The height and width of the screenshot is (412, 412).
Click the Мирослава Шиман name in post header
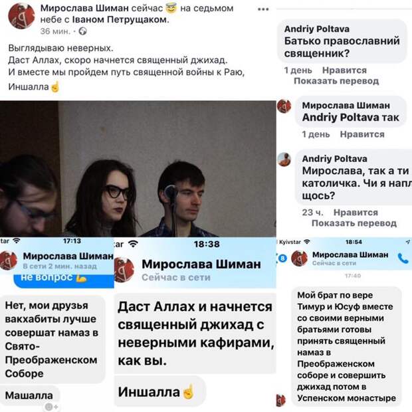coord(84,9)
